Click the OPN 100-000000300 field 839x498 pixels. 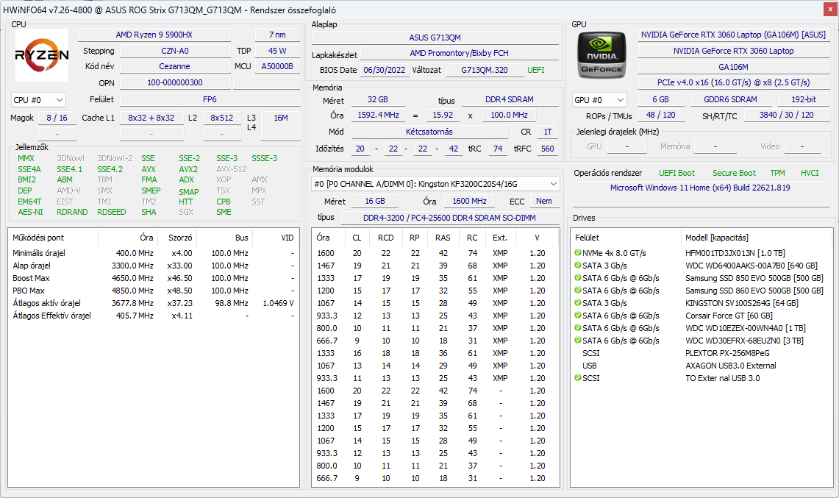pyautogui.click(x=175, y=82)
